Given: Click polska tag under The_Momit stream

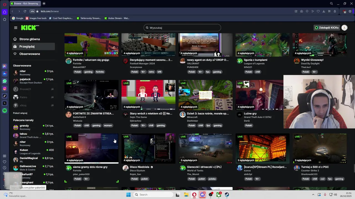Looking at the screenshot, I should coord(212,179).
